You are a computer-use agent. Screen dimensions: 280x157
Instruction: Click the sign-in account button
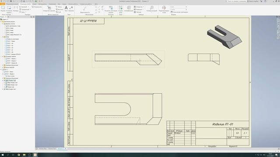pos(253,1)
